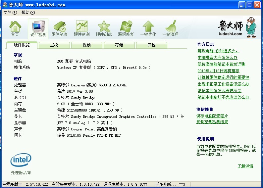Click the 保存电脑配置图片 link
This screenshot has height=188, width=263.
[212, 116]
